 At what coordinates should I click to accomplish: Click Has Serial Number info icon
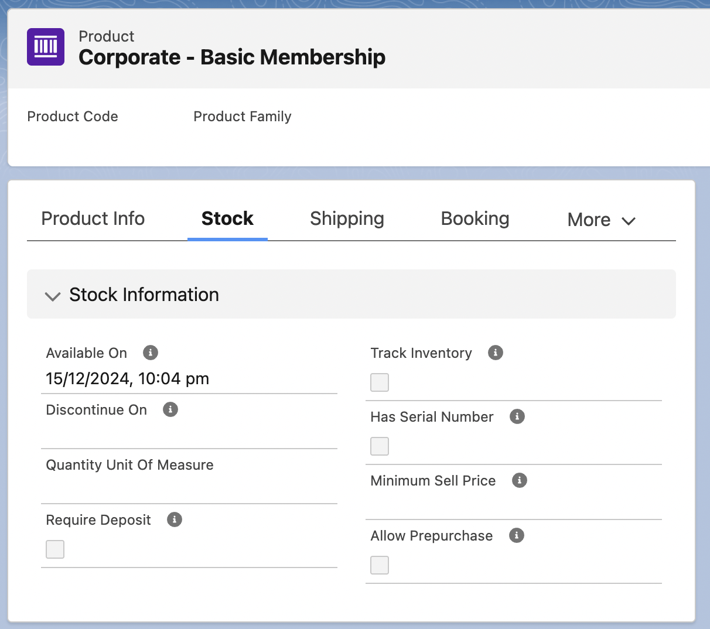point(517,416)
